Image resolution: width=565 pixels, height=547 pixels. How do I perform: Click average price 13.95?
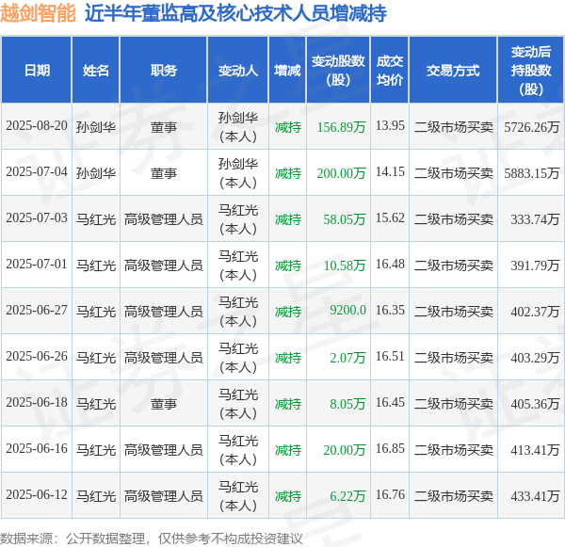click(390, 126)
